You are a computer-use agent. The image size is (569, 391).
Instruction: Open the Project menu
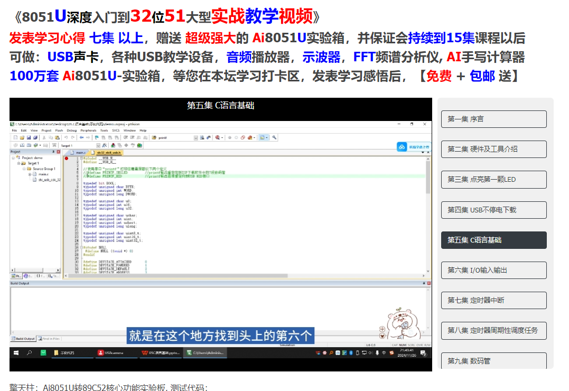46,131
